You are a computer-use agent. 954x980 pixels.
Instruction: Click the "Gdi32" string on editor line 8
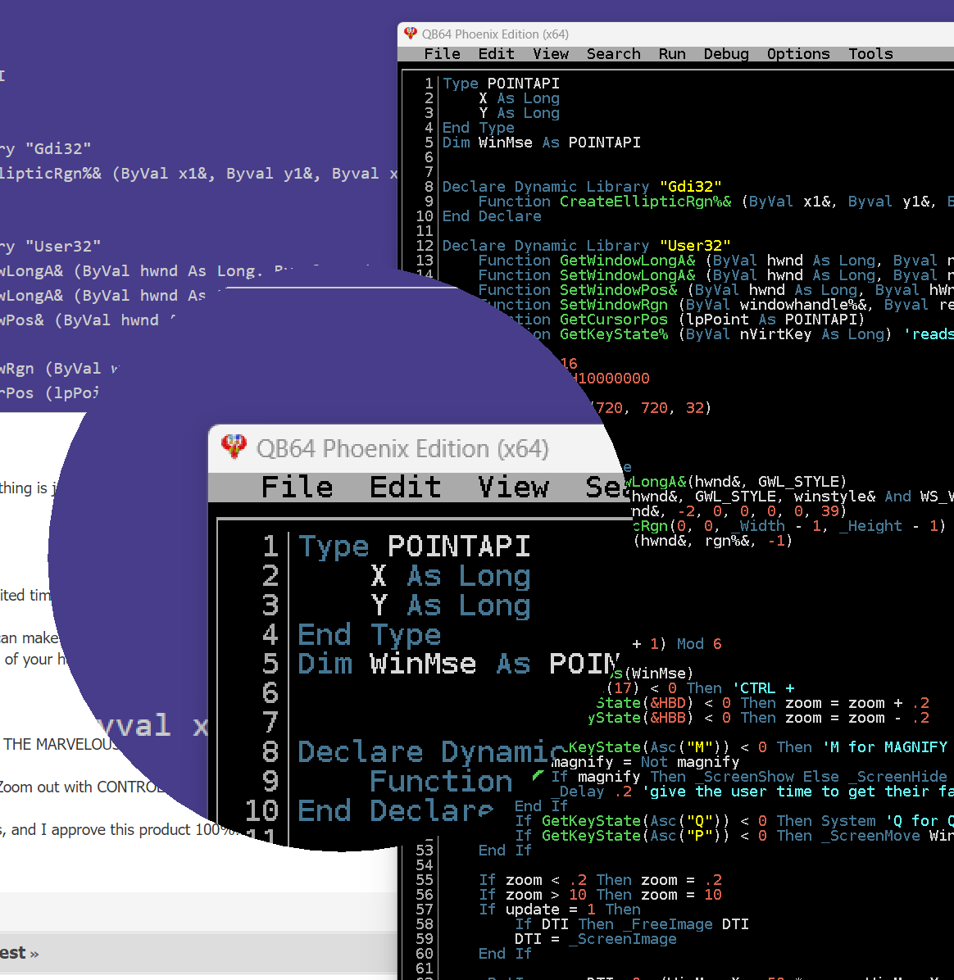[x=691, y=186]
